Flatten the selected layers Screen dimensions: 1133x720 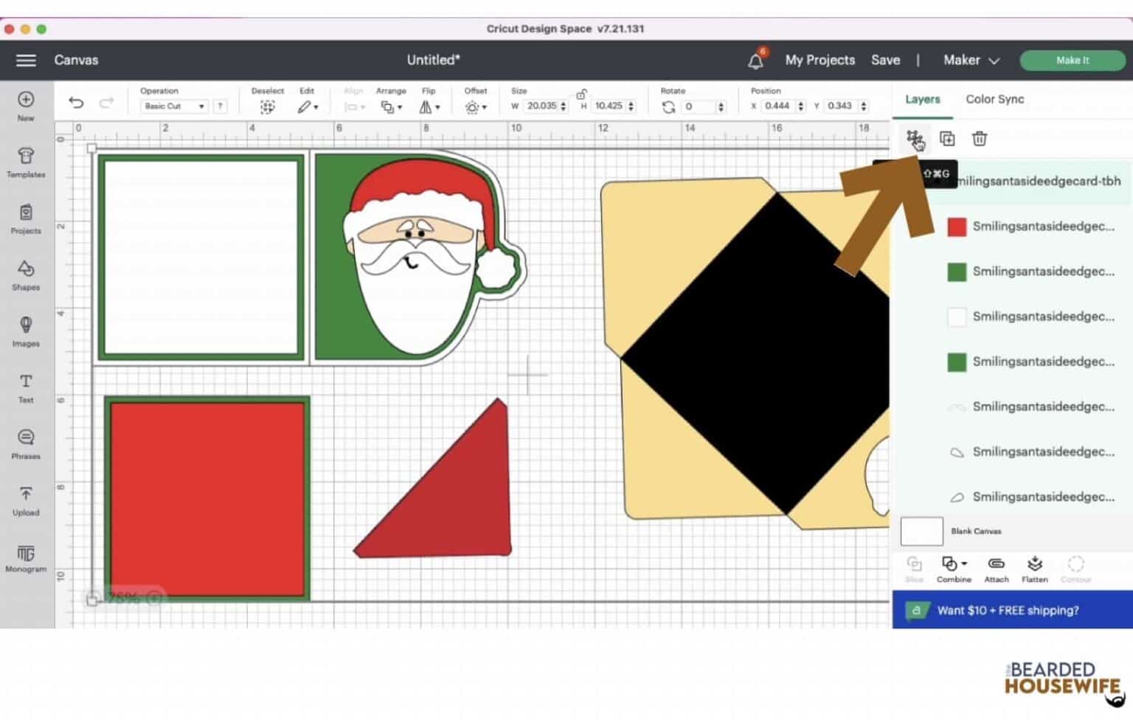(1034, 567)
